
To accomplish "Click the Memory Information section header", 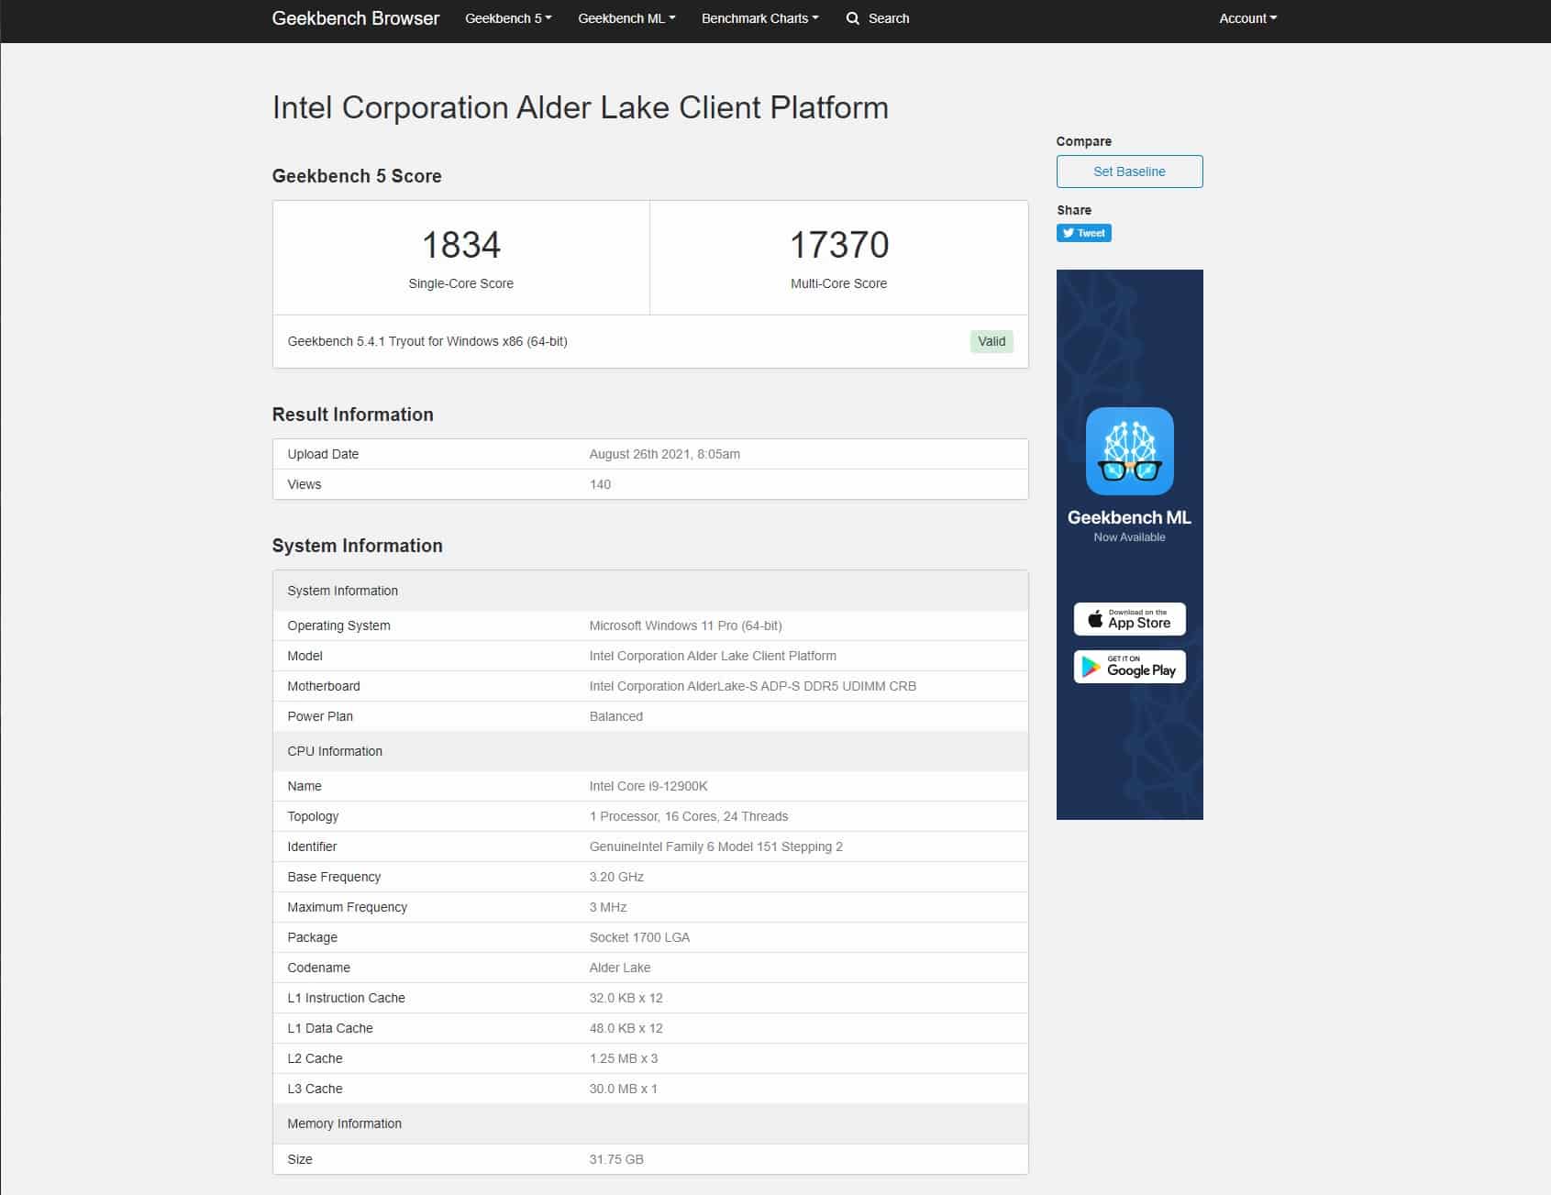I will pos(650,1123).
